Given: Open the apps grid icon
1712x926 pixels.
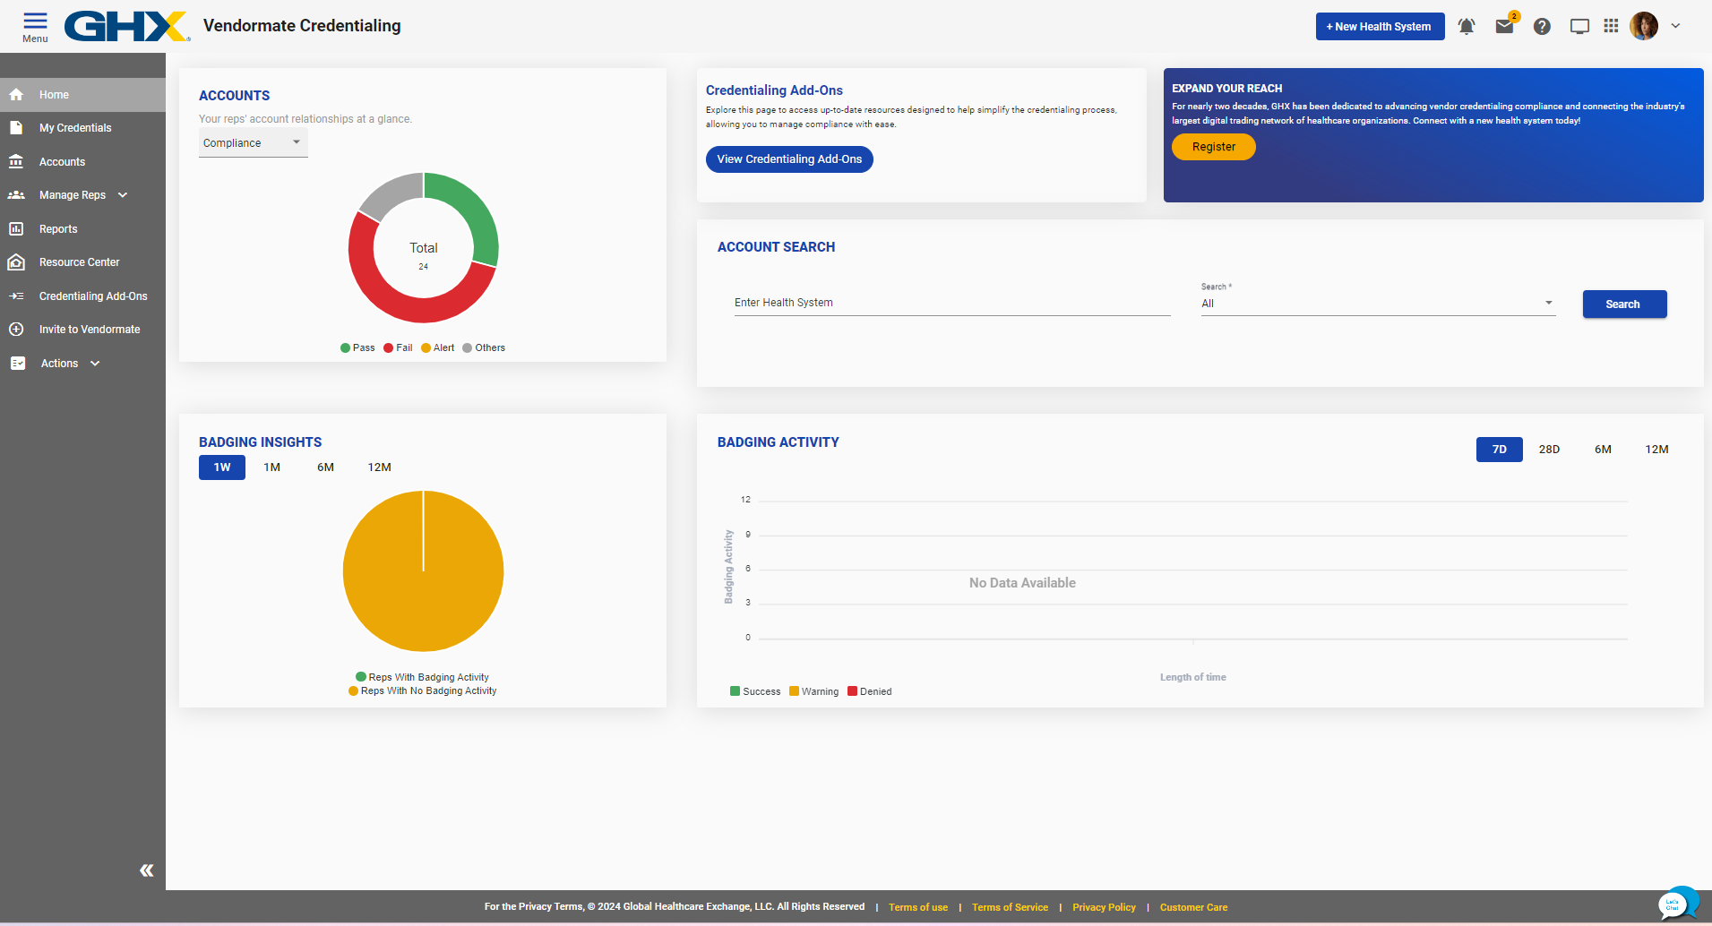Looking at the screenshot, I should point(1611,26).
